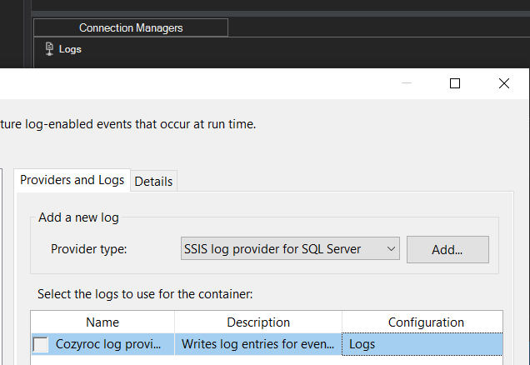Open the Details tab
This screenshot has width=530, height=365.
point(153,181)
